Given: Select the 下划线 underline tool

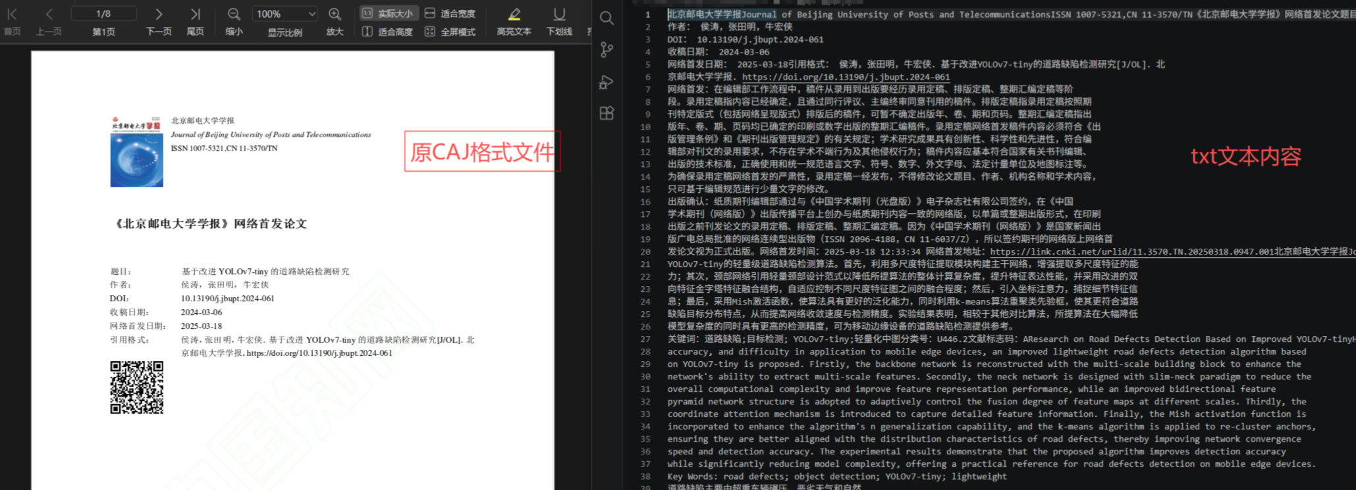Looking at the screenshot, I should coord(559,21).
